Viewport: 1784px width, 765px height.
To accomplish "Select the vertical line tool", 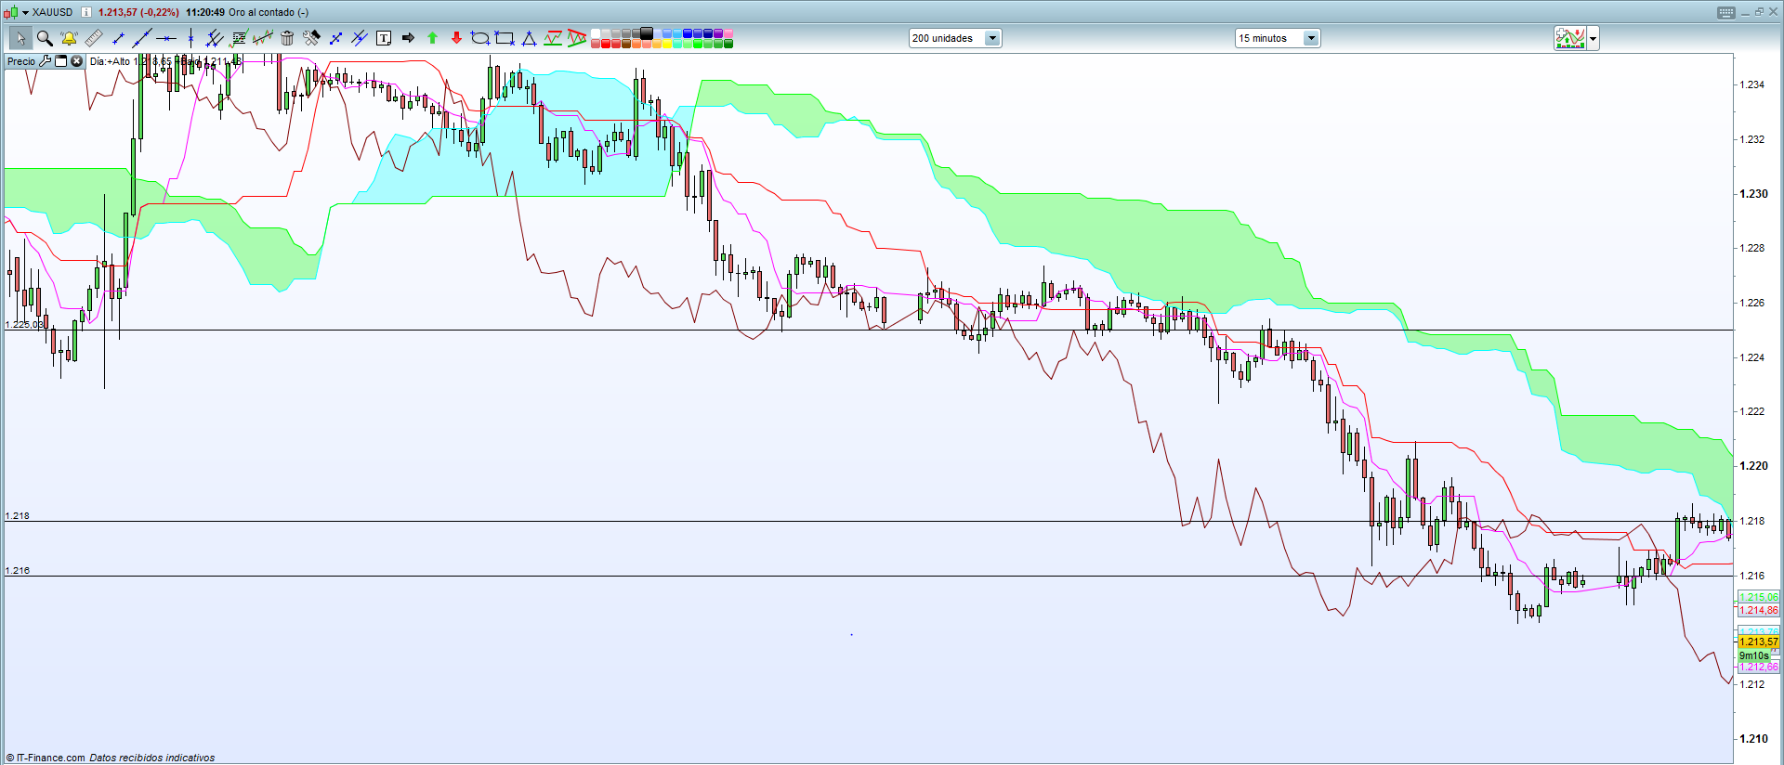I will pos(190,38).
